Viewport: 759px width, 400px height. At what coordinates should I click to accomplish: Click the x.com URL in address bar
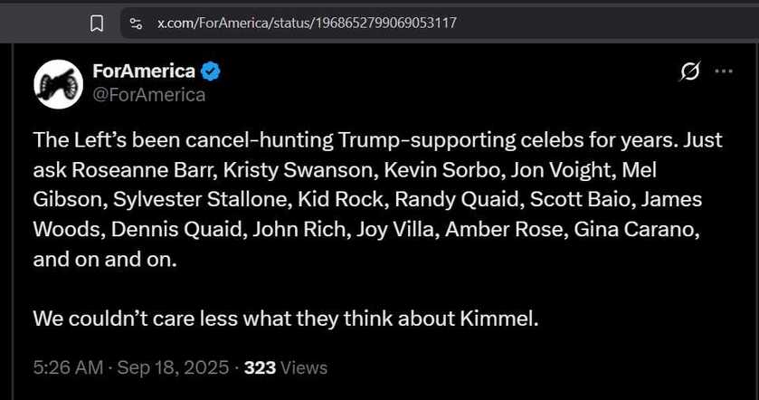pos(307,23)
